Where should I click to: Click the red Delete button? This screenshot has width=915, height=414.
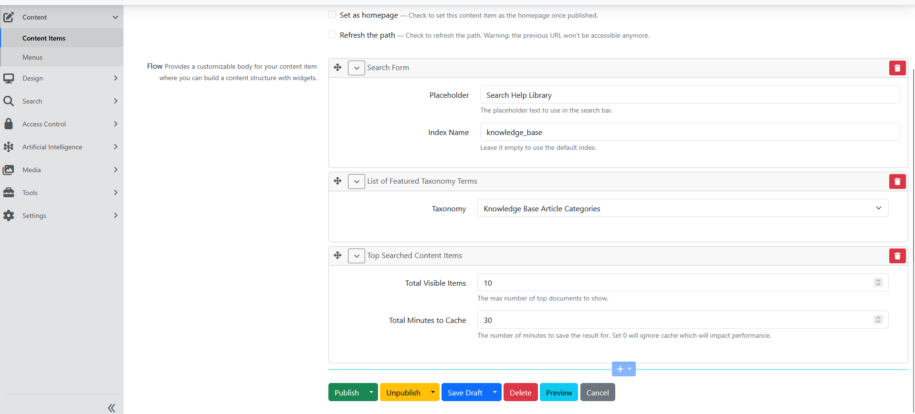point(520,392)
